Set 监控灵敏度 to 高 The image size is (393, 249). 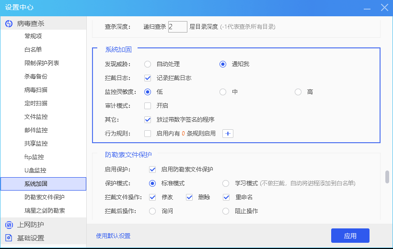pos(298,92)
